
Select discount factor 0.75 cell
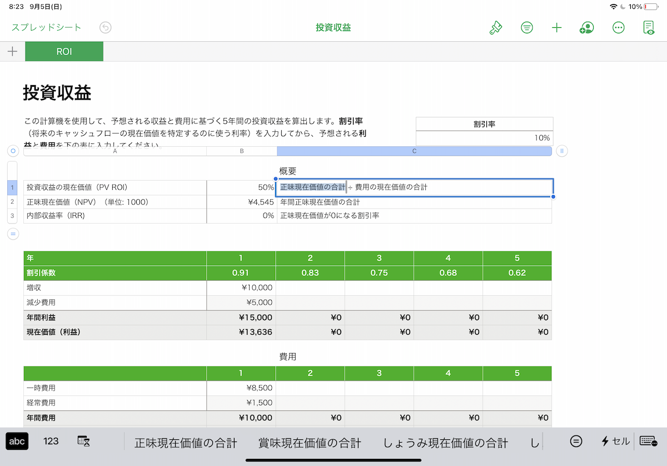tap(379, 273)
